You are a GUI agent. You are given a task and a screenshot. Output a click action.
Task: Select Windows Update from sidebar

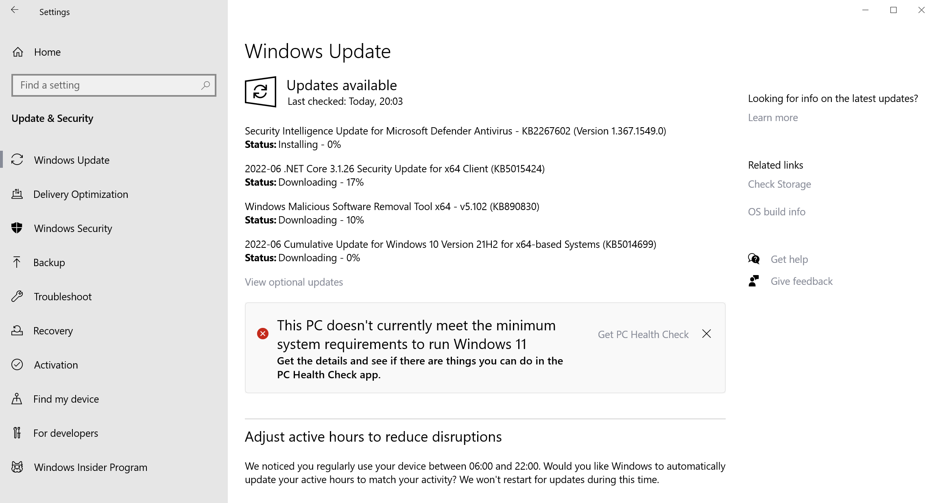pos(71,160)
